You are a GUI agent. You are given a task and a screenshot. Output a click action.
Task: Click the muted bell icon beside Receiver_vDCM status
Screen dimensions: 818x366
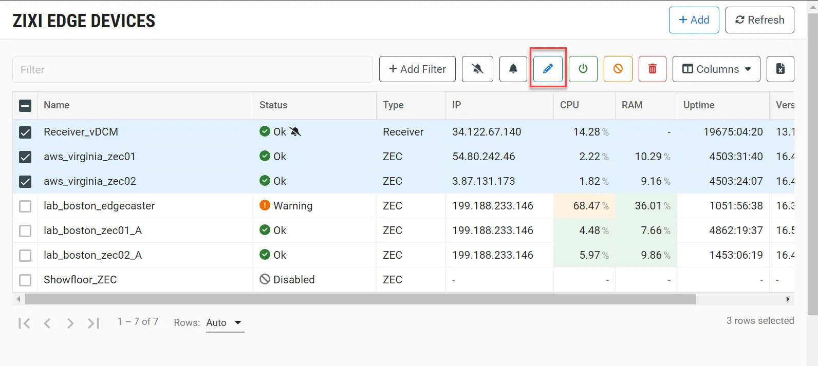pos(295,131)
